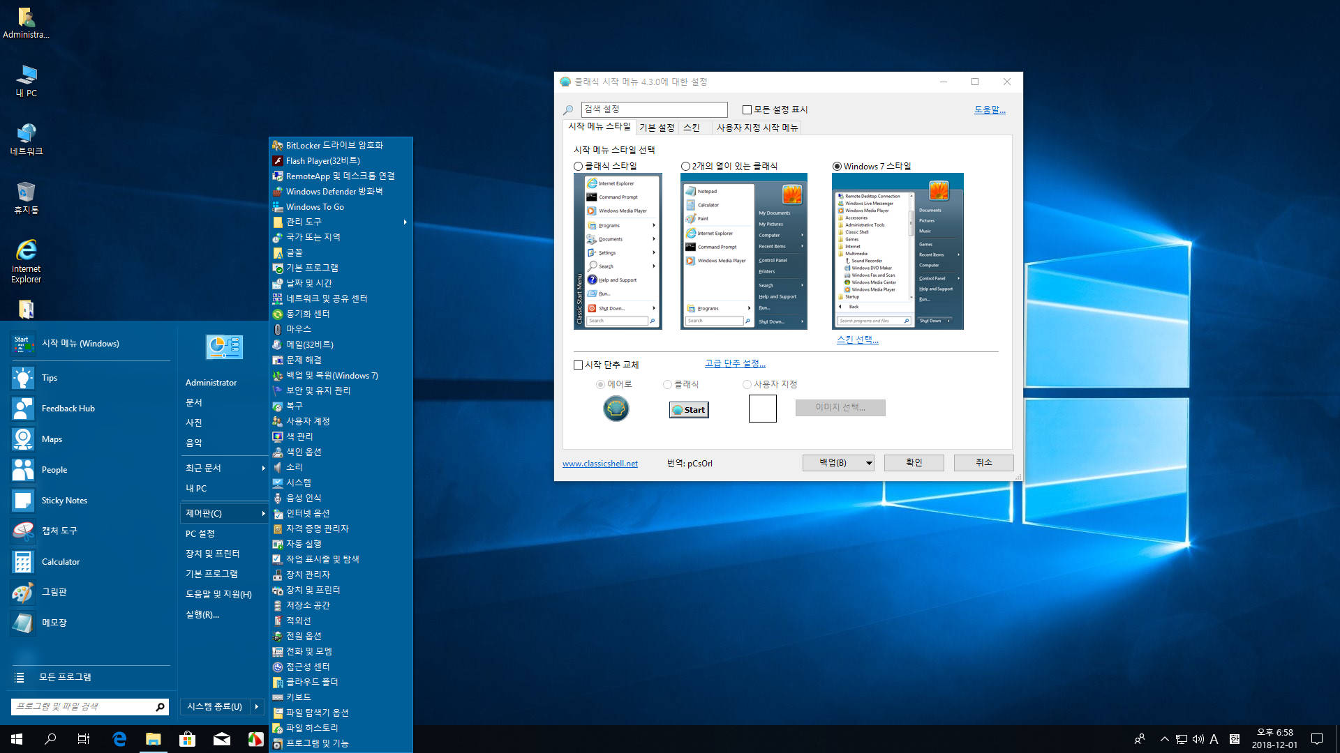This screenshot has width=1340, height=753.
Task: Click the 검색 설정 search field
Action: pyautogui.click(x=654, y=109)
